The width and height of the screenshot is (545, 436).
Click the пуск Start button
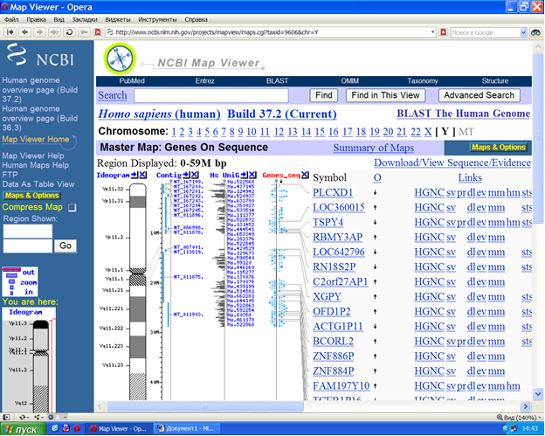(x=23, y=429)
